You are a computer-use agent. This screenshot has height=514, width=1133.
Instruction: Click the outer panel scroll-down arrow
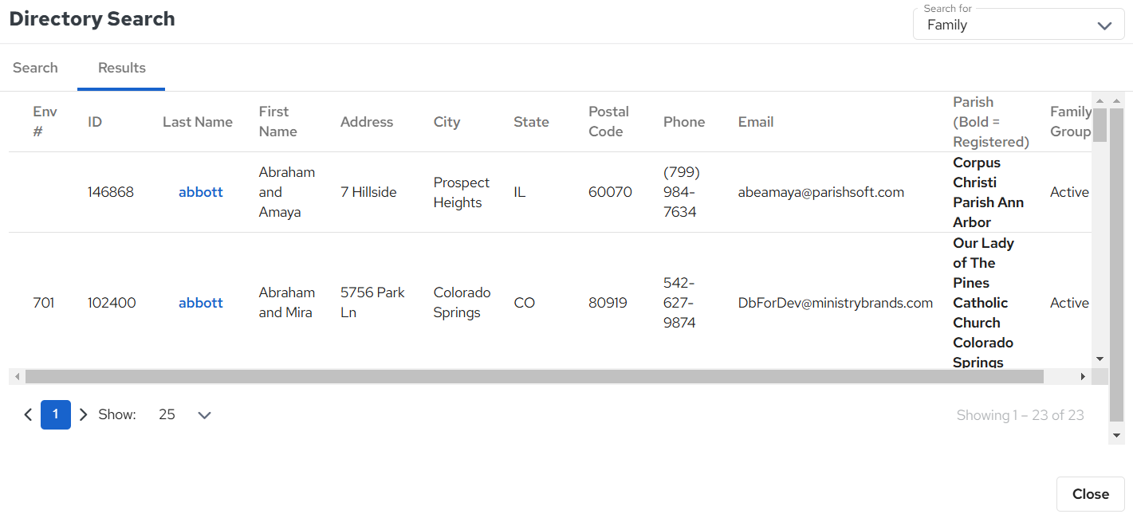[x=1116, y=435]
